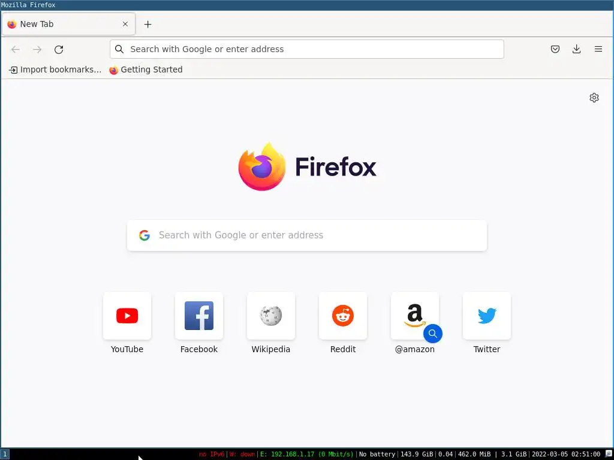Reload the current page
This screenshot has width=614, height=460.
point(59,49)
